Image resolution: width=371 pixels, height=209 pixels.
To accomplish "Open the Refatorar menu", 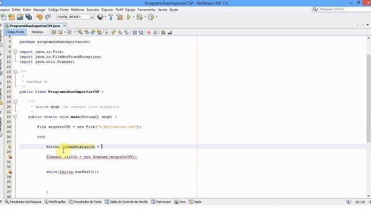I will click(x=78, y=10).
